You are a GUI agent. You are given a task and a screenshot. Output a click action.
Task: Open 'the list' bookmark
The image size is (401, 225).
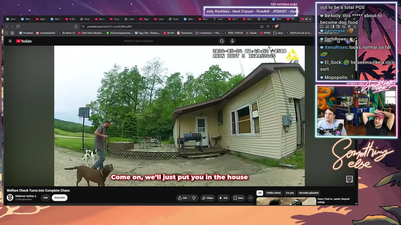pyautogui.click(x=169, y=33)
